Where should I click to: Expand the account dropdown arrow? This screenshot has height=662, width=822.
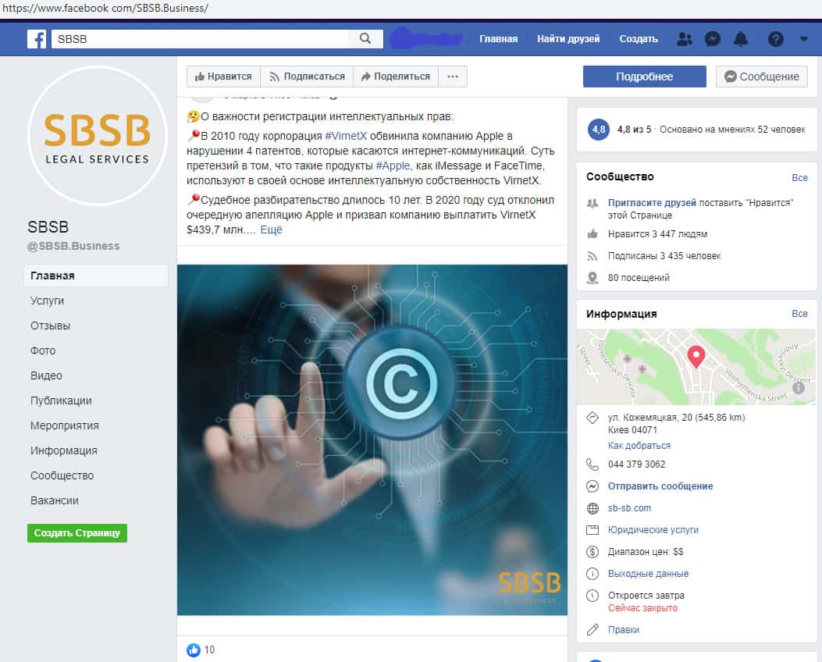coord(803,39)
